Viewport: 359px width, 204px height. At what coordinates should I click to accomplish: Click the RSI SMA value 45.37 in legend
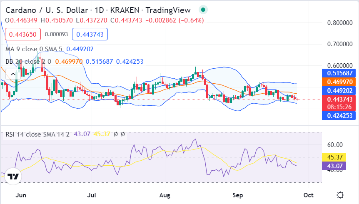[102, 134]
